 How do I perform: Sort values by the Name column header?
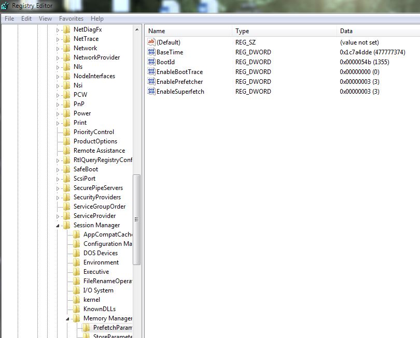click(189, 31)
